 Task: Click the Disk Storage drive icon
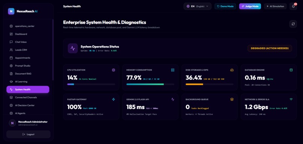coord(232,70)
